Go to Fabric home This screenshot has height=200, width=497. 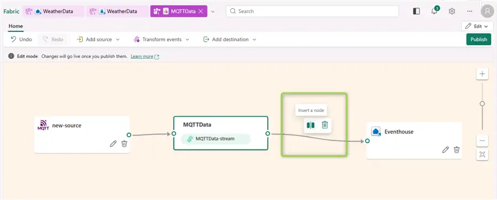coord(12,12)
